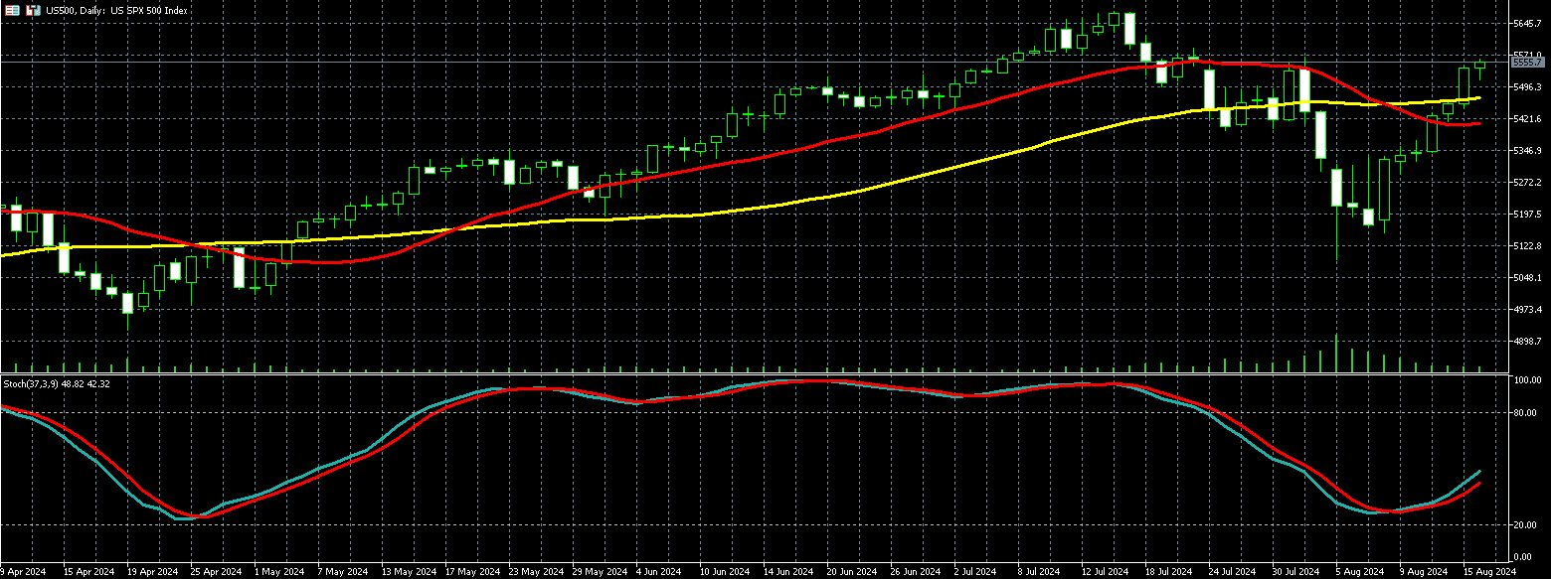This screenshot has height=579, width=1551.
Task: Click the current price label 5555.7
Action: pyautogui.click(x=1527, y=62)
